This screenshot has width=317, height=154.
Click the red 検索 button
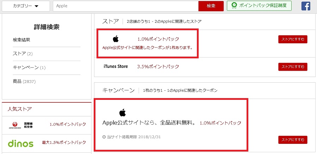tap(211, 6)
